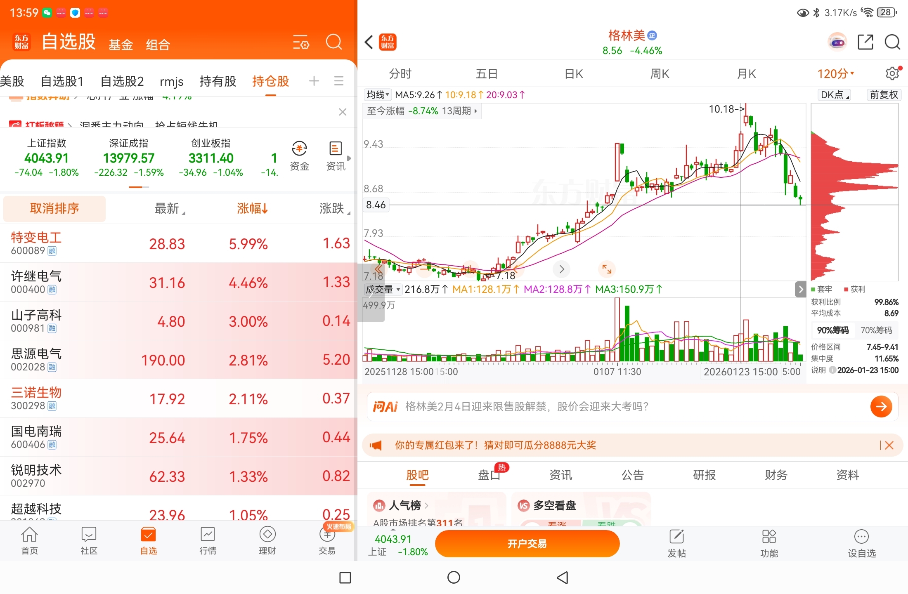This screenshot has height=594, width=908.
Task: Switch to the 70%筹码 option
Action: [x=876, y=330]
